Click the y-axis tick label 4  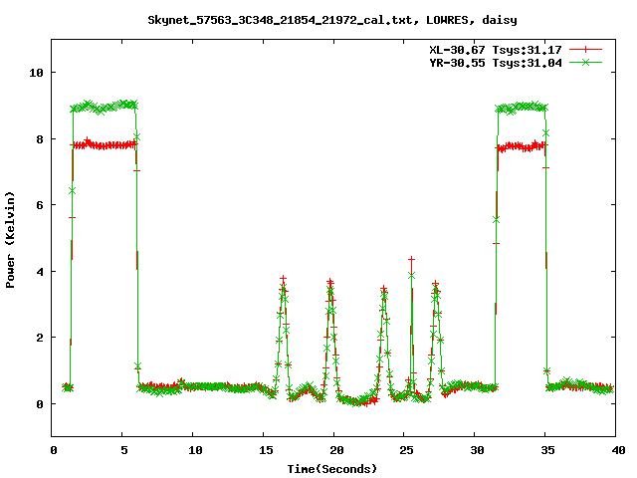click(40, 272)
